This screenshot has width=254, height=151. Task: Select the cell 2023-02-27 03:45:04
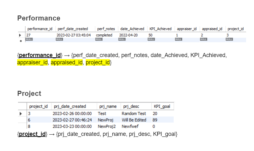[75, 35]
